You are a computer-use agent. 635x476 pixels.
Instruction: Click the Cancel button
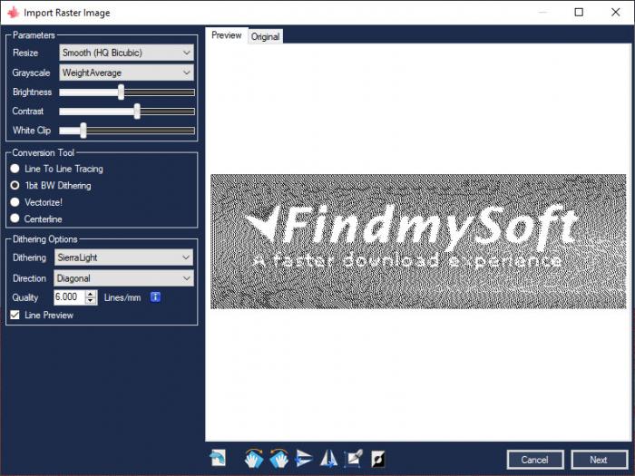point(535,460)
